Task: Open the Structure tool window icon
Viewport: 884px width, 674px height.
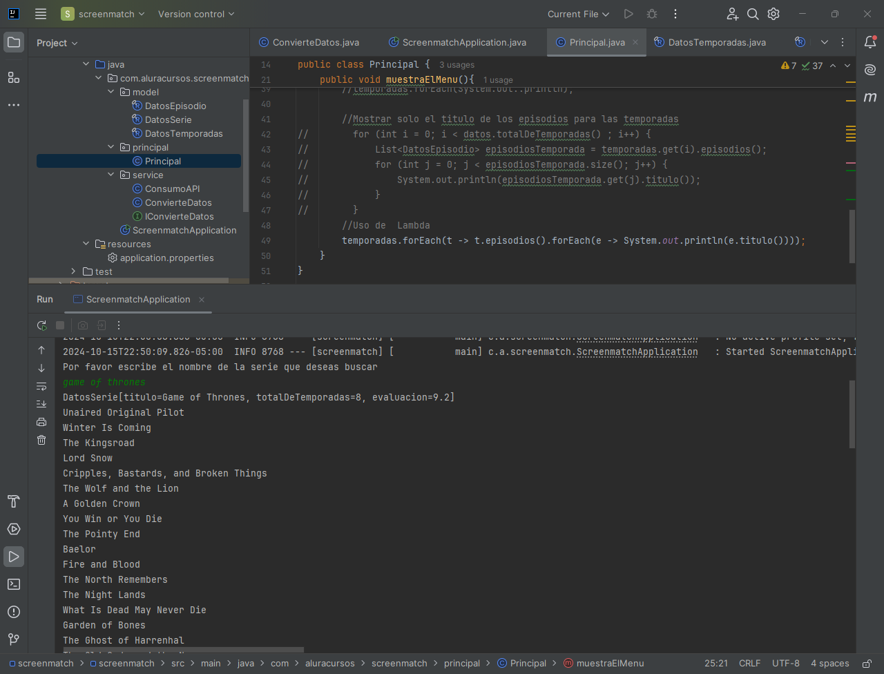Action: pyautogui.click(x=14, y=77)
